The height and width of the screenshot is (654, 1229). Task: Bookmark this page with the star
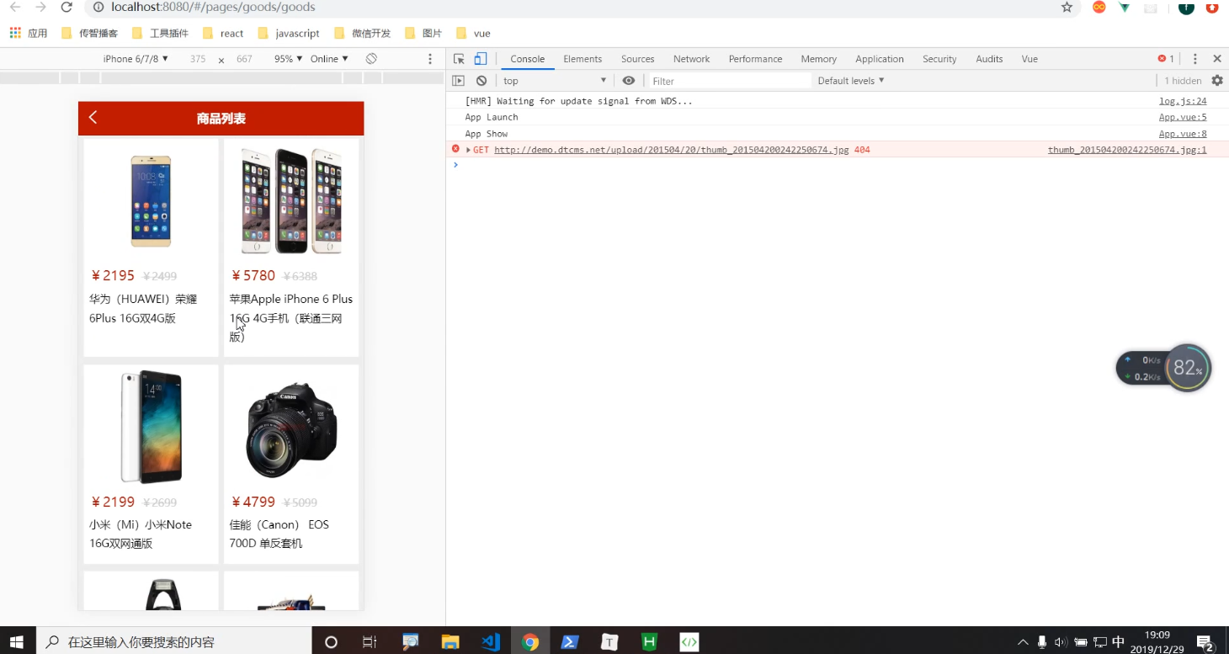pos(1067,8)
